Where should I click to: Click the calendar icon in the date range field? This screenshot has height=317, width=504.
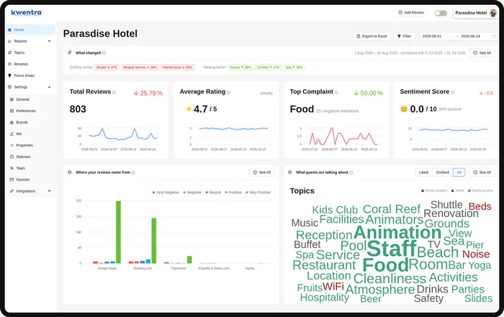click(495, 36)
